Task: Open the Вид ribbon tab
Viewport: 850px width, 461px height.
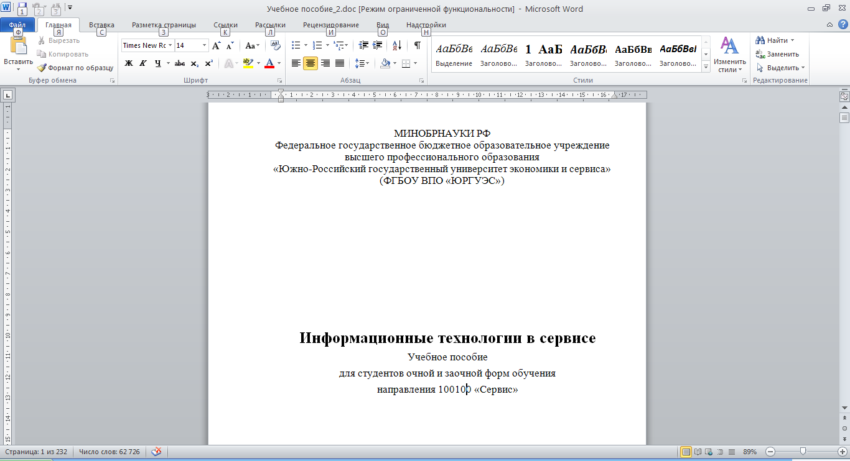Action: (383, 25)
